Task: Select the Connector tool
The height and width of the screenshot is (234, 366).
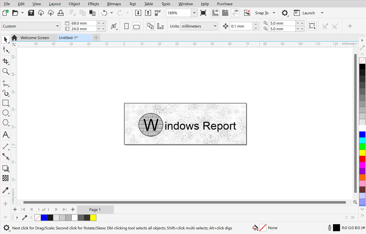Action: coord(5,156)
